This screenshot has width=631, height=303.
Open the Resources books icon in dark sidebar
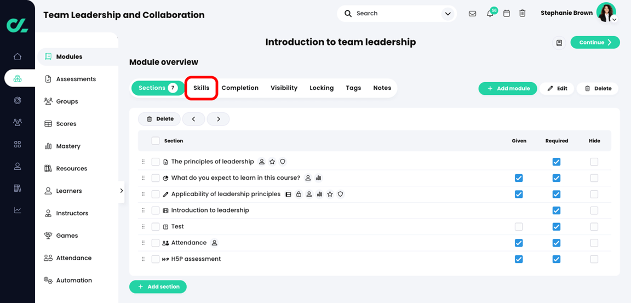tap(18, 188)
